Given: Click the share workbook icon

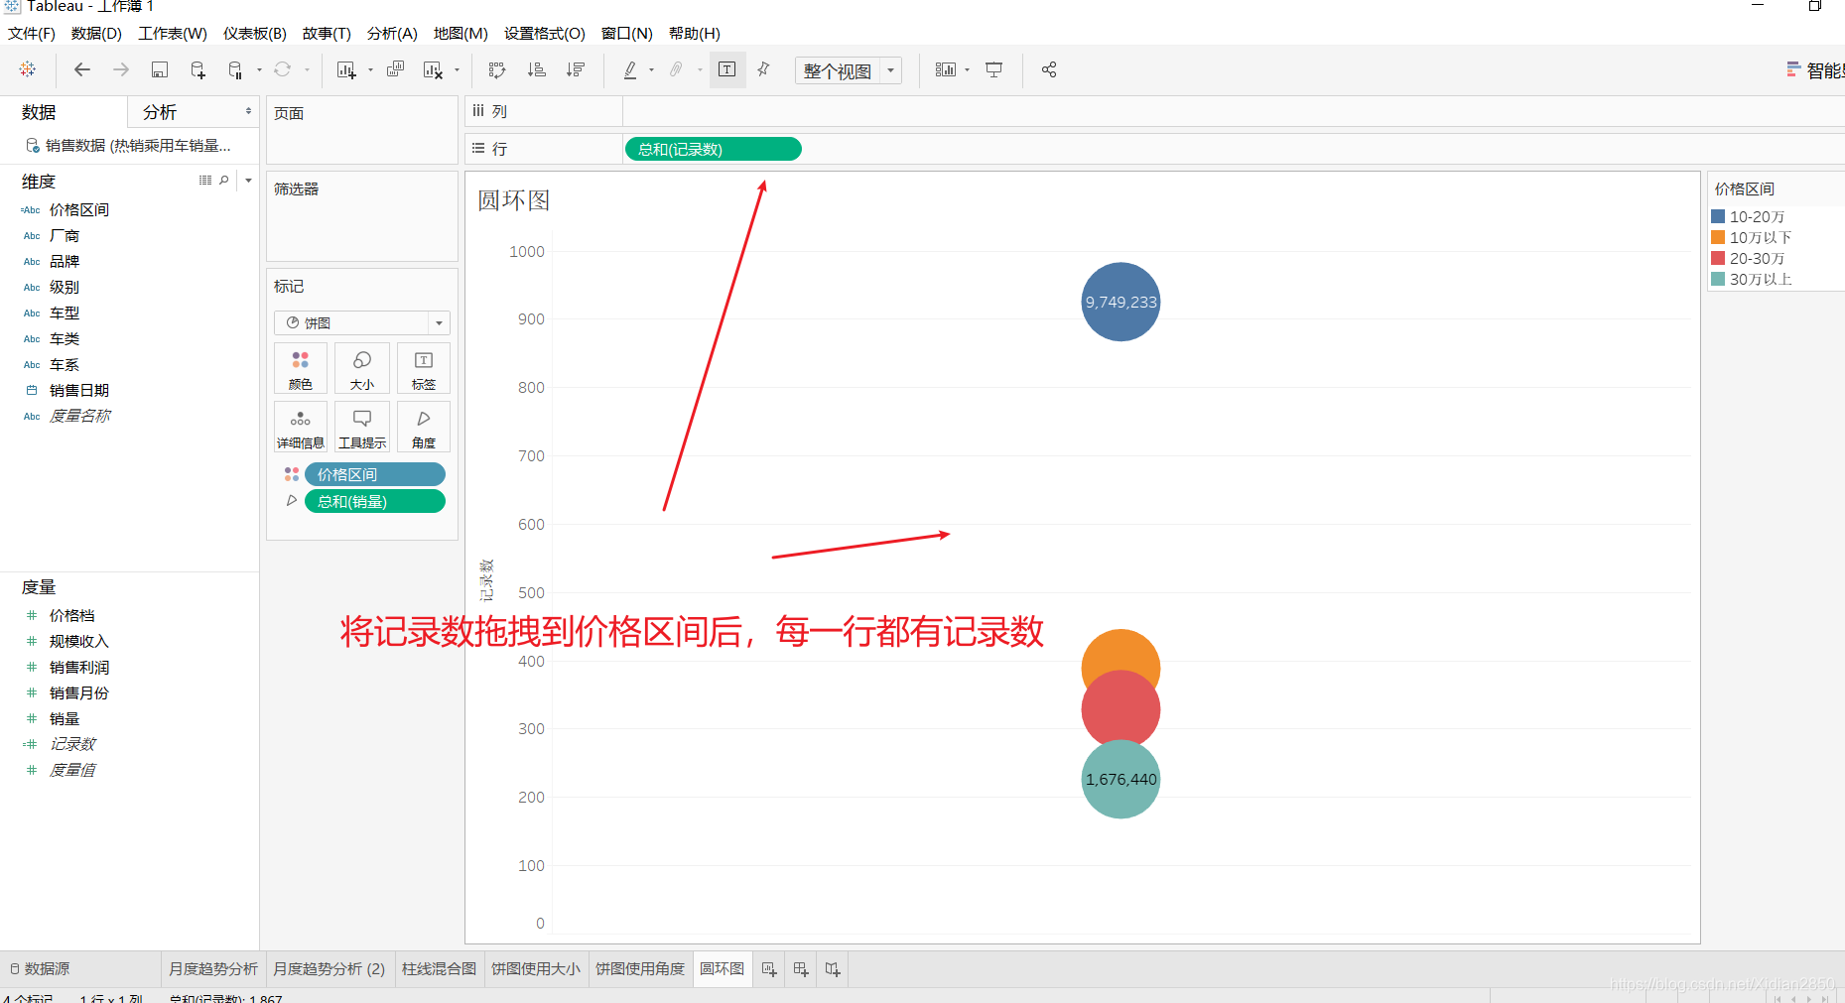Looking at the screenshot, I should pyautogui.click(x=1049, y=69).
